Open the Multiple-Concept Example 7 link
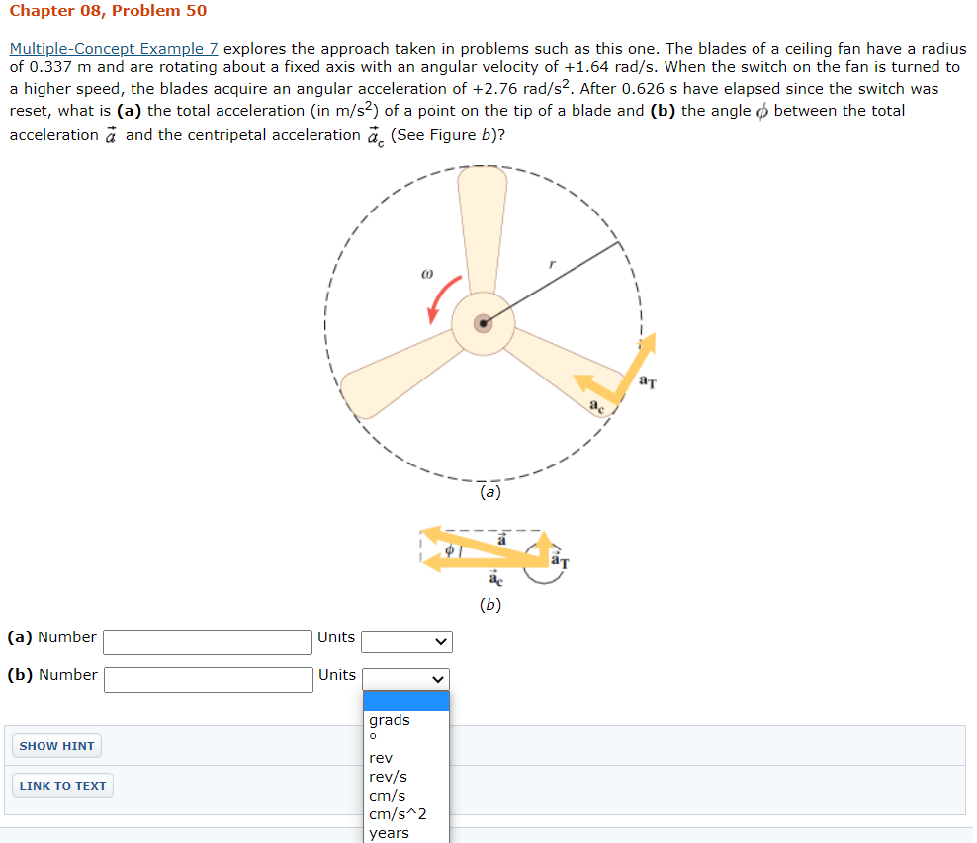Screen dimensions: 977x843 pyautogui.click(x=113, y=48)
